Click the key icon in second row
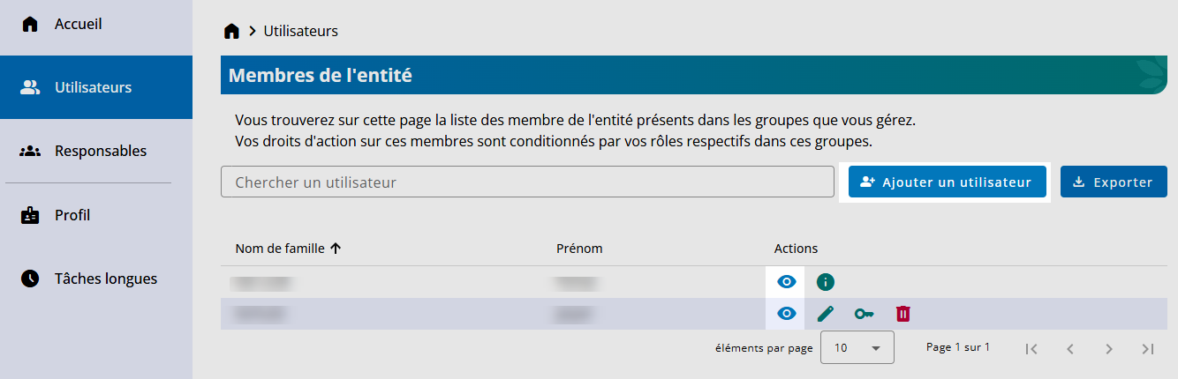The width and height of the screenshot is (1178, 379). point(864,314)
